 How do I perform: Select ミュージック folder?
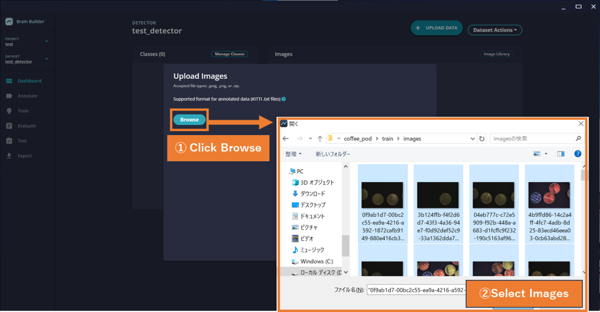point(308,250)
